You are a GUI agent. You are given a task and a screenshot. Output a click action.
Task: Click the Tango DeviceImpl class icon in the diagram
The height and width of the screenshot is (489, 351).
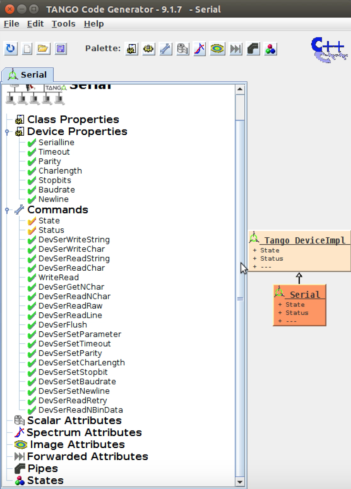coord(254,237)
